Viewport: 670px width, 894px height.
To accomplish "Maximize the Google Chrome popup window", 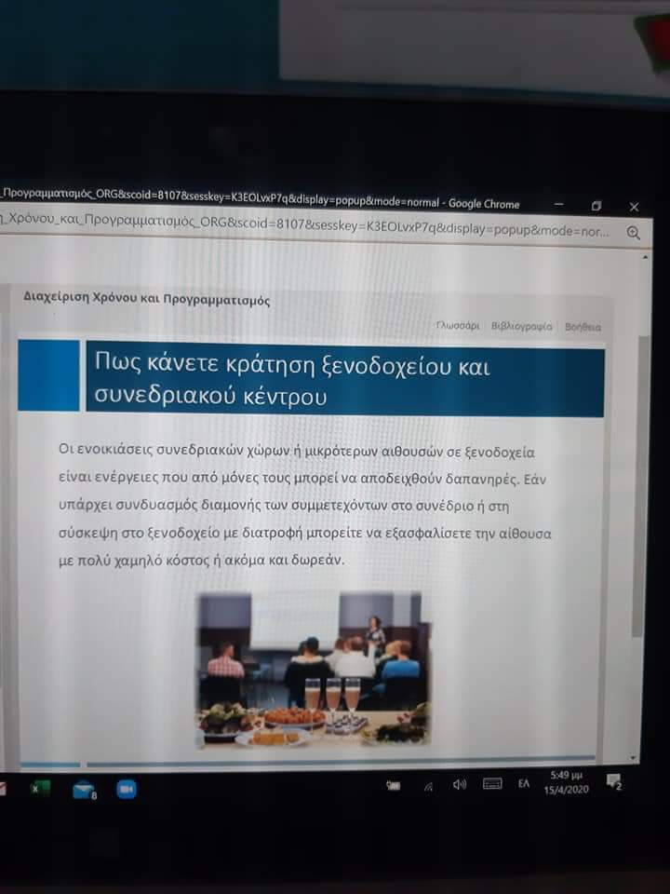I will (596, 206).
